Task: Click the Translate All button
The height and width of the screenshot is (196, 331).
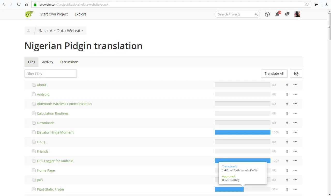Action: click(274, 74)
